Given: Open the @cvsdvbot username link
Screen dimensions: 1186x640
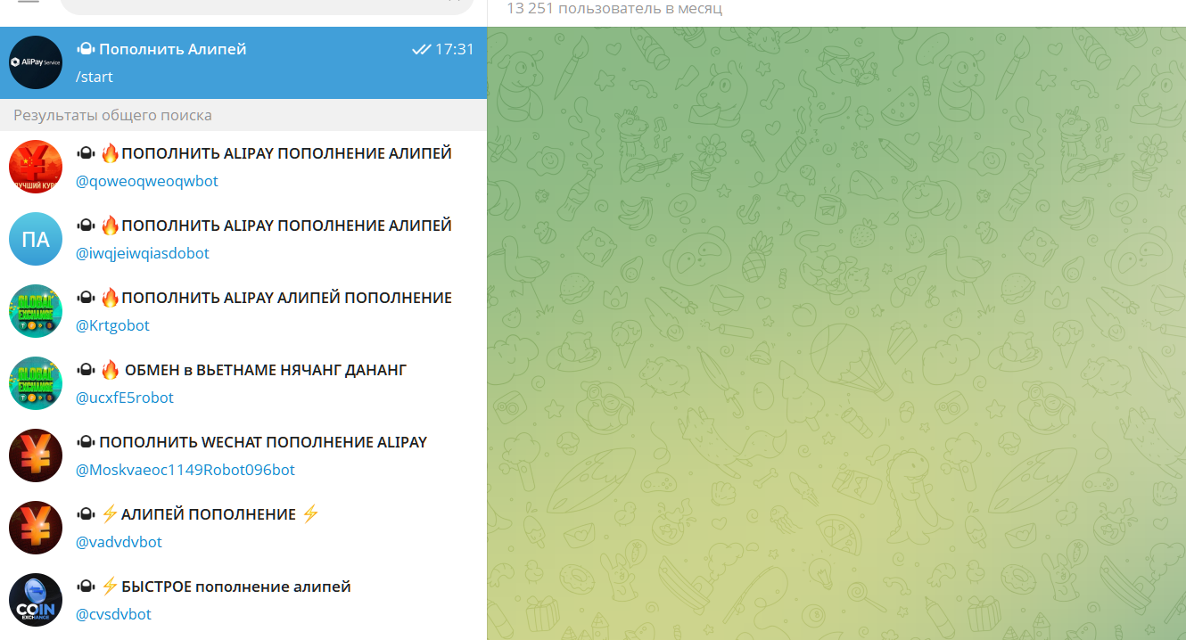Looking at the screenshot, I should [x=113, y=614].
